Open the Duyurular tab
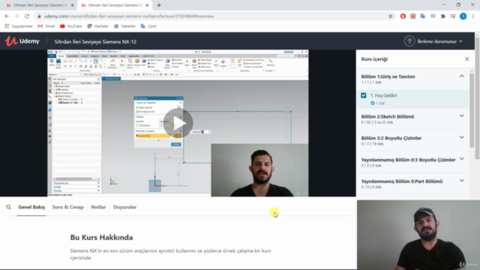Image resolution: width=480 pixels, height=270 pixels. point(124,207)
